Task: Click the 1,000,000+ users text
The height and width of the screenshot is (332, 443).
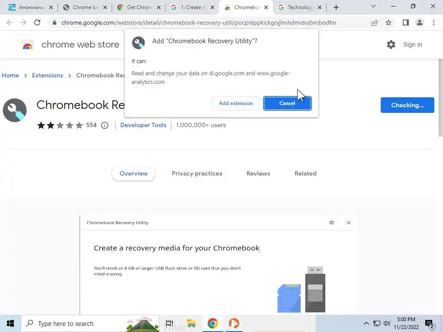Action: tap(201, 125)
